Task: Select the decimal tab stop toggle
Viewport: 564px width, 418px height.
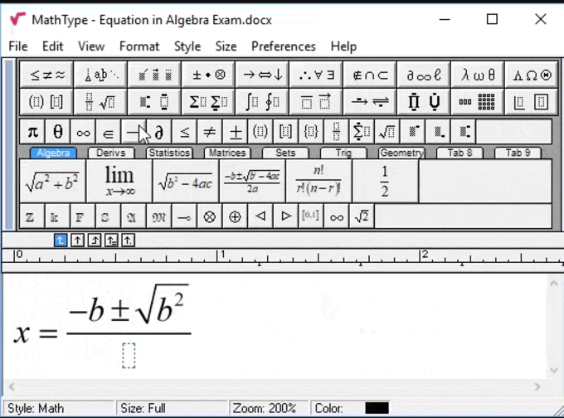Action: [x=128, y=240]
